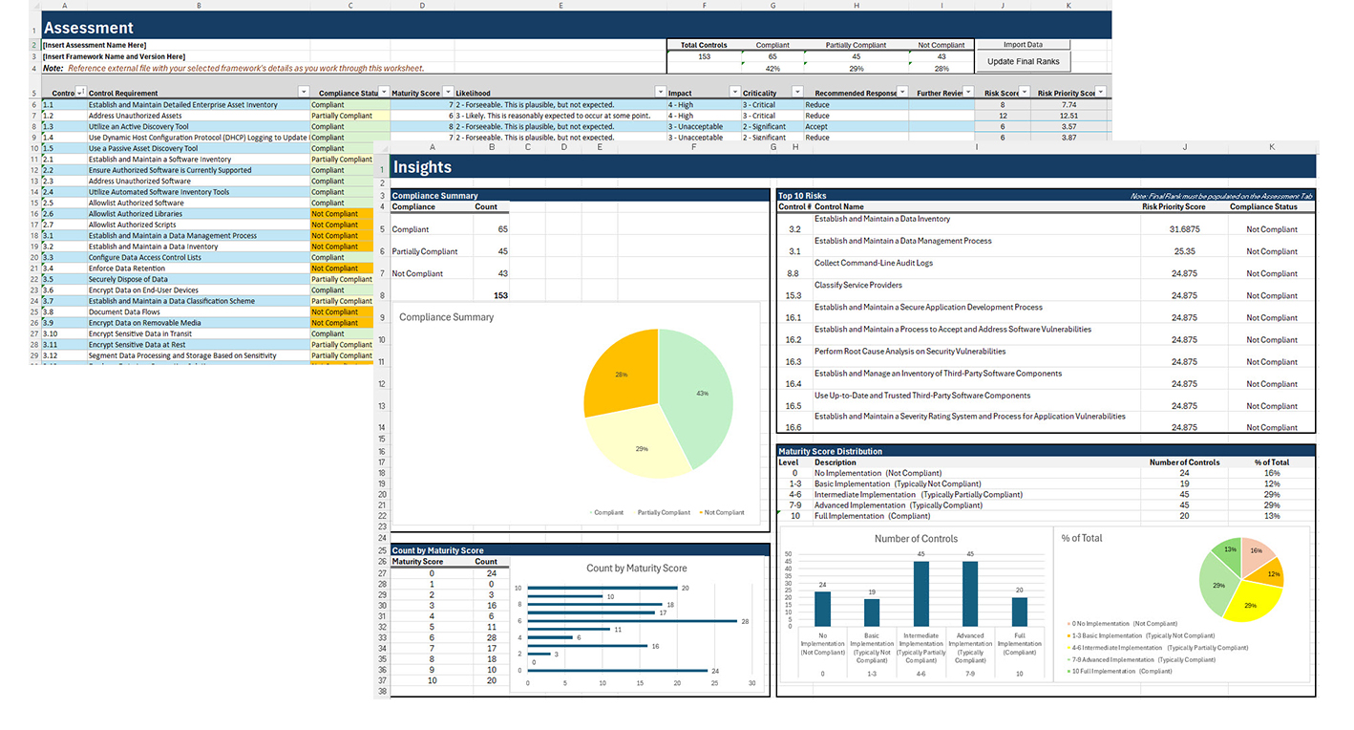Viewport: 1354px width, 730px height.
Task: Open the Maturity Score filter dropdown
Action: coord(447,93)
